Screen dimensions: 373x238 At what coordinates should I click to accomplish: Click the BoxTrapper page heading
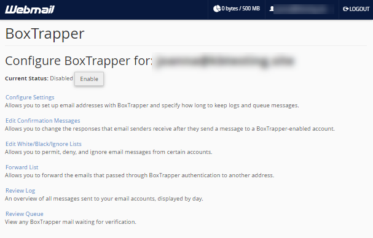(x=45, y=34)
